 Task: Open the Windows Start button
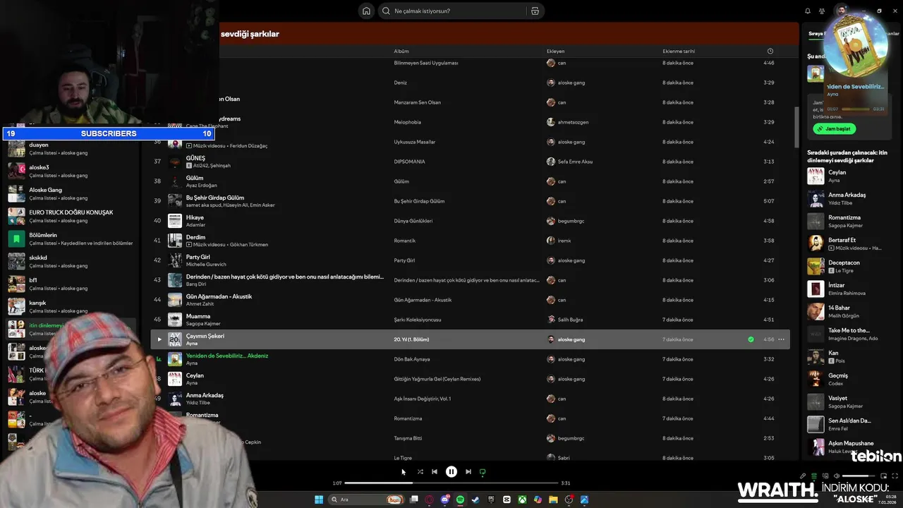[x=319, y=500]
